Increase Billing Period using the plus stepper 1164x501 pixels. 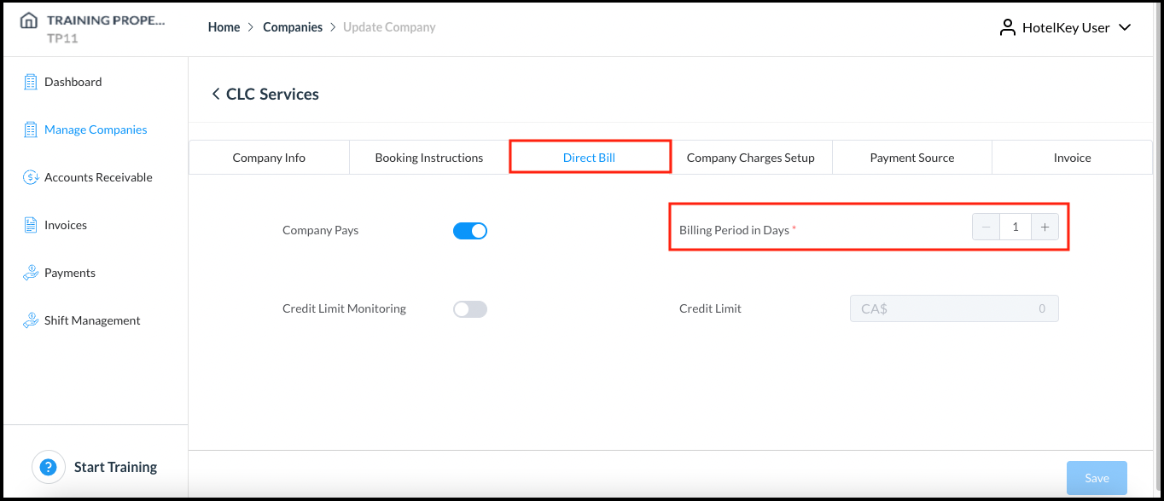1045,226
